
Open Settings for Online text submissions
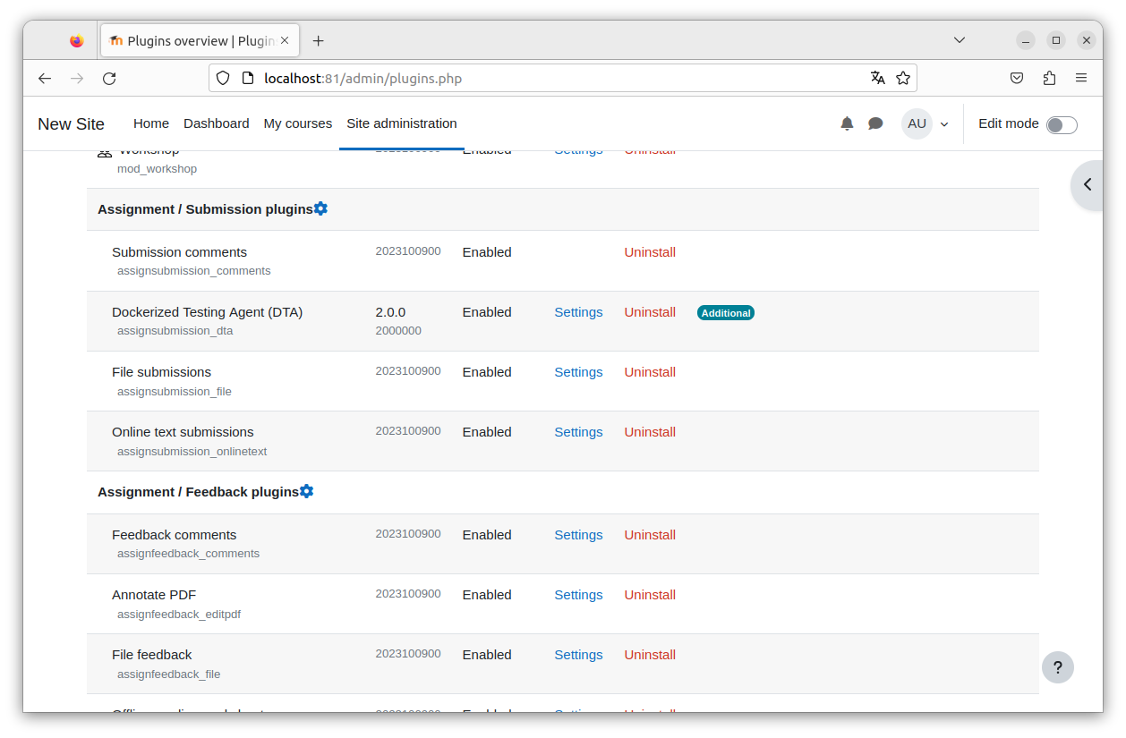[x=578, y=432]
